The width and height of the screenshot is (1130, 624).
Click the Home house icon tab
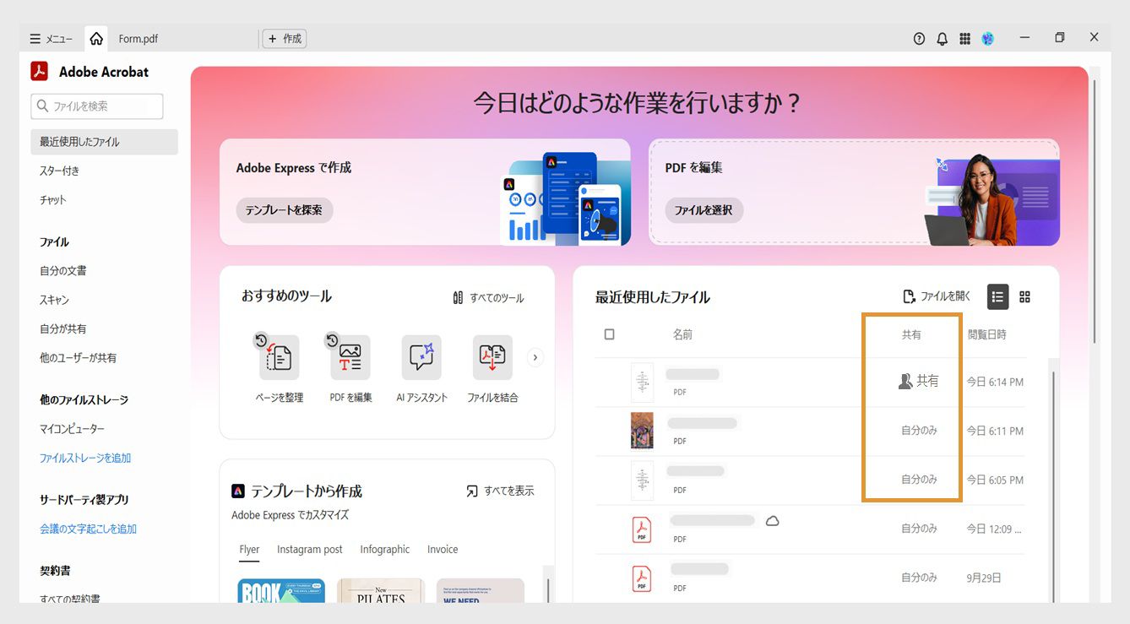click(95, 38)
